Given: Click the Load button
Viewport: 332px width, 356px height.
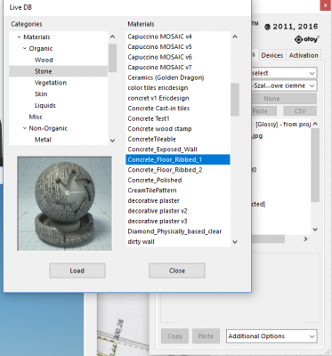Looking at the screenshot, I should click(77, 271).
